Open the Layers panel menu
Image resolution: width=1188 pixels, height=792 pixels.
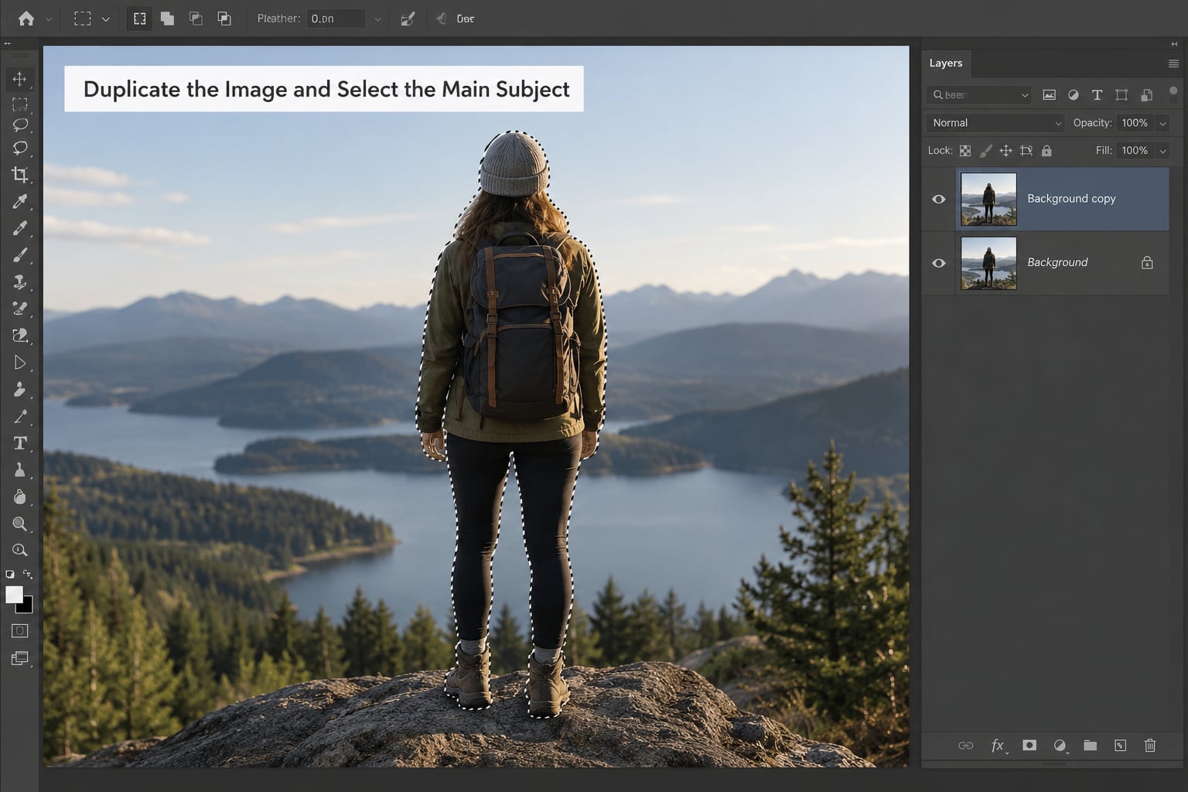tap(1173, 63)
